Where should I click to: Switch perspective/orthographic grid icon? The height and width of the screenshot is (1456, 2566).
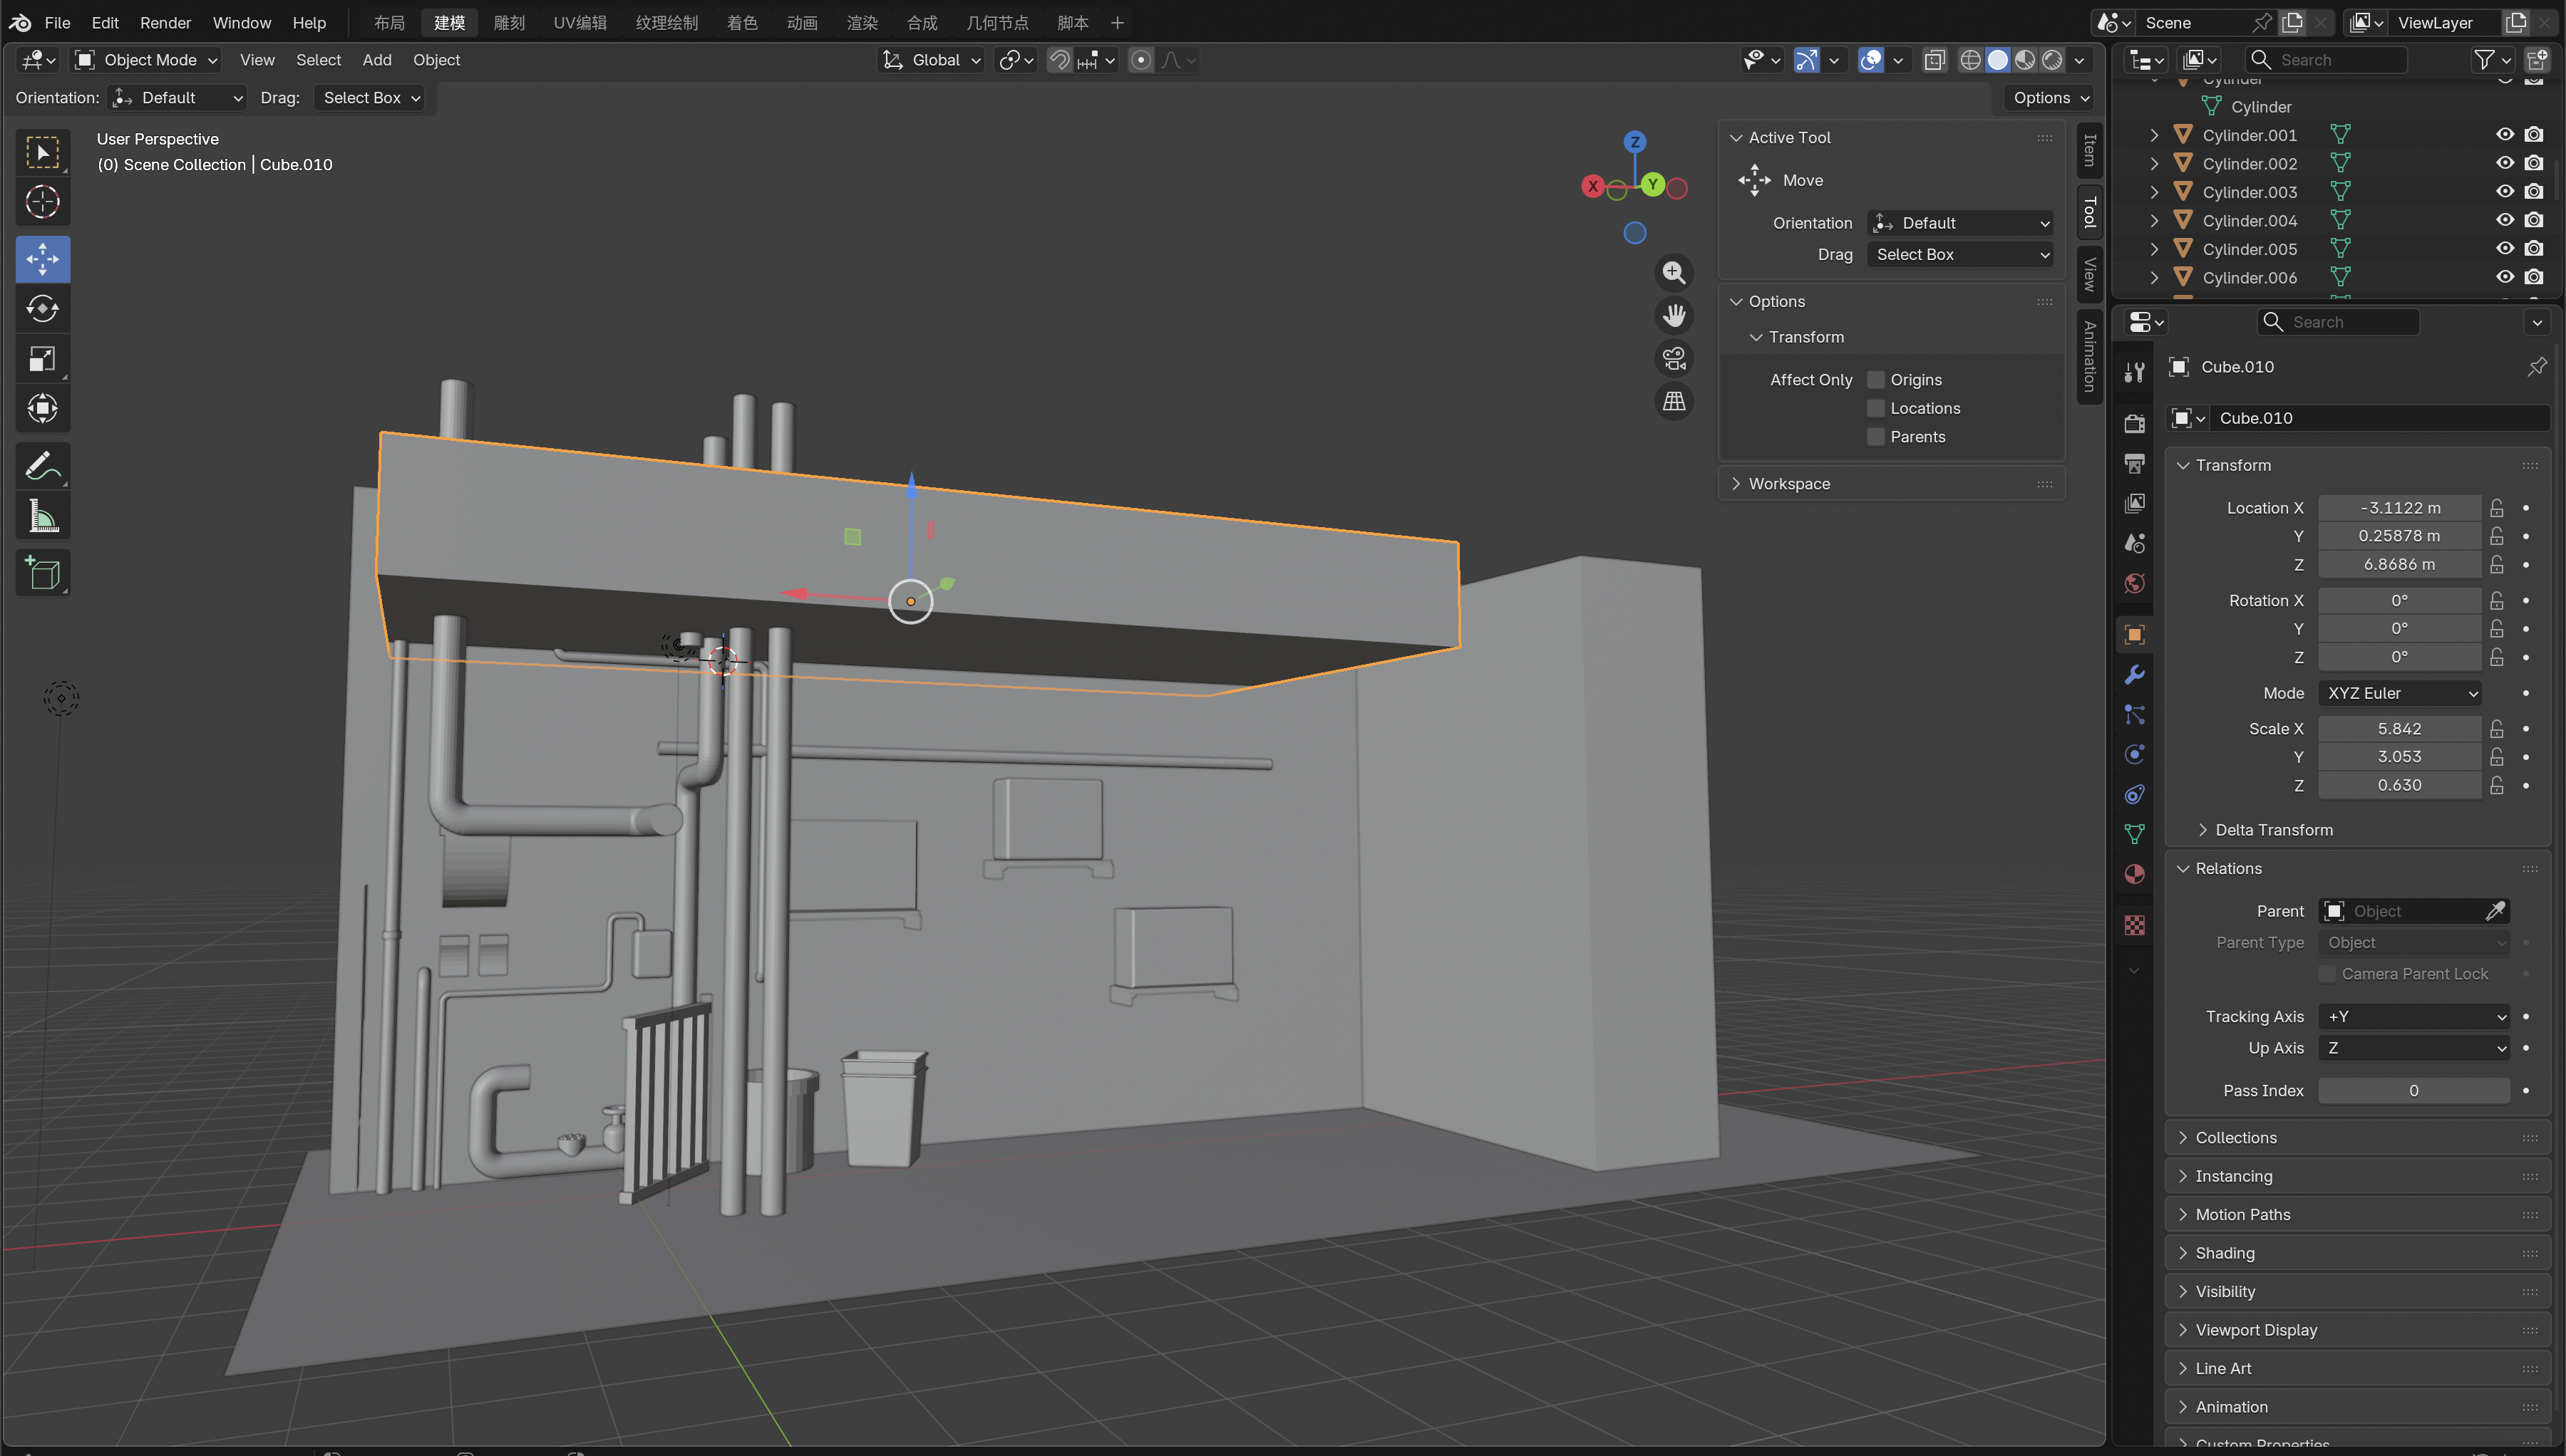pos(1674,401)
